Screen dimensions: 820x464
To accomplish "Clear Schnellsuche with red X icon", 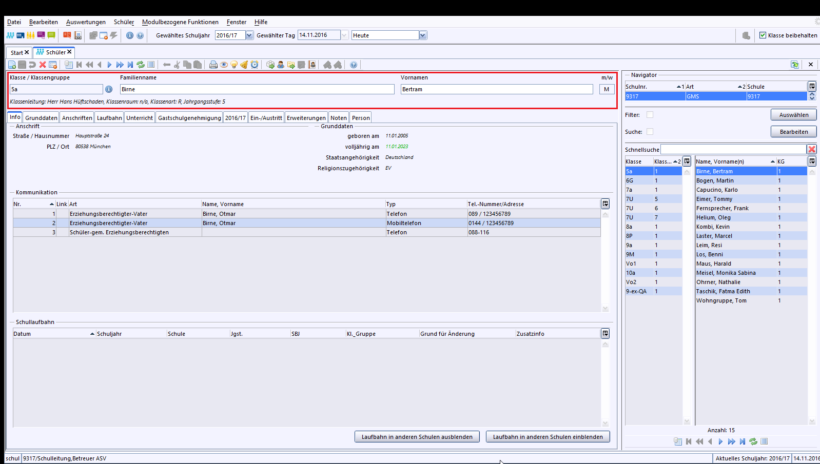I will [x=812, y=149].
